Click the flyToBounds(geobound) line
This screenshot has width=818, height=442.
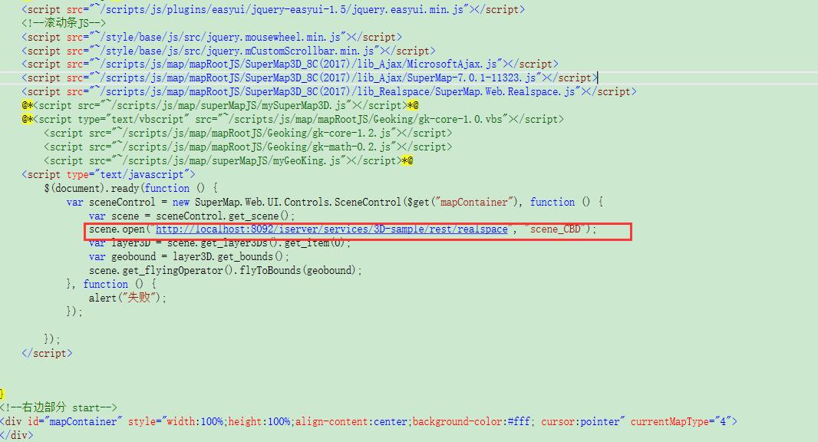[x=225, y=270]
